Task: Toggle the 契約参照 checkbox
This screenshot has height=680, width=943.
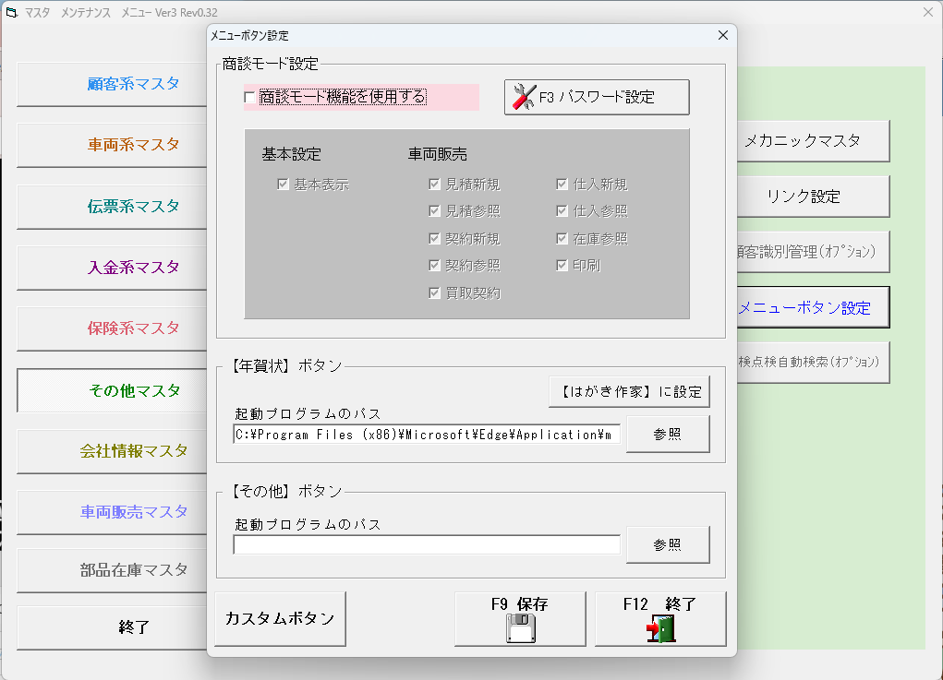Action: point(434,265)
